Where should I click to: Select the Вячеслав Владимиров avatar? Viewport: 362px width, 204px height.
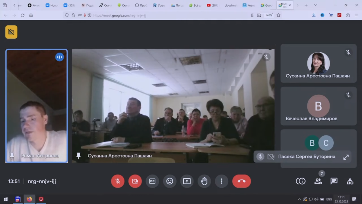pos(318,106)
